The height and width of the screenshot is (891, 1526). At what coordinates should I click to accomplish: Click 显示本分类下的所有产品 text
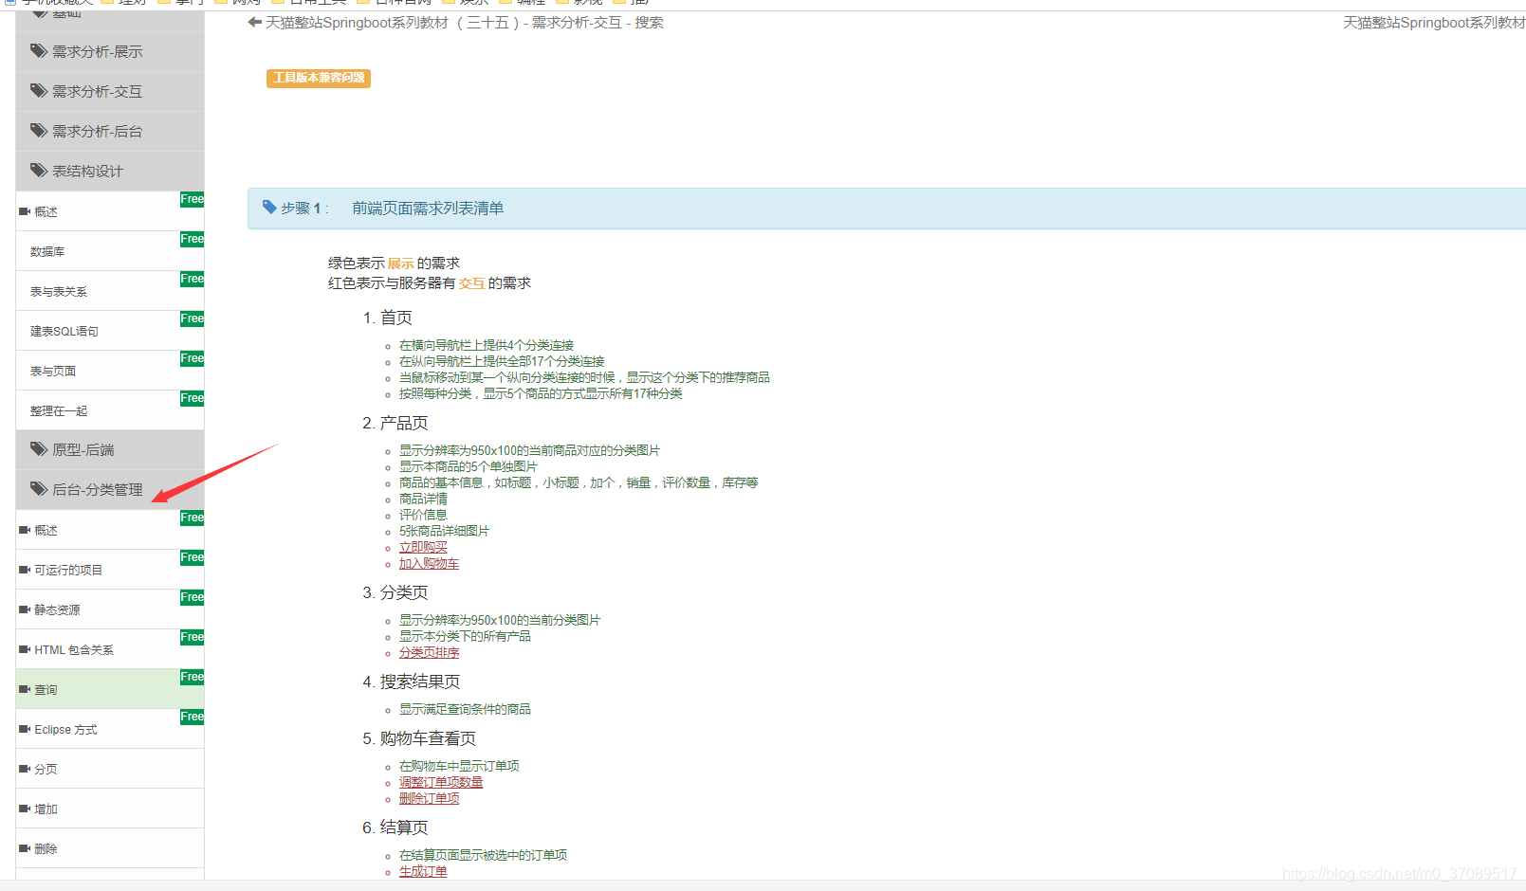click(x=465, y=636)
